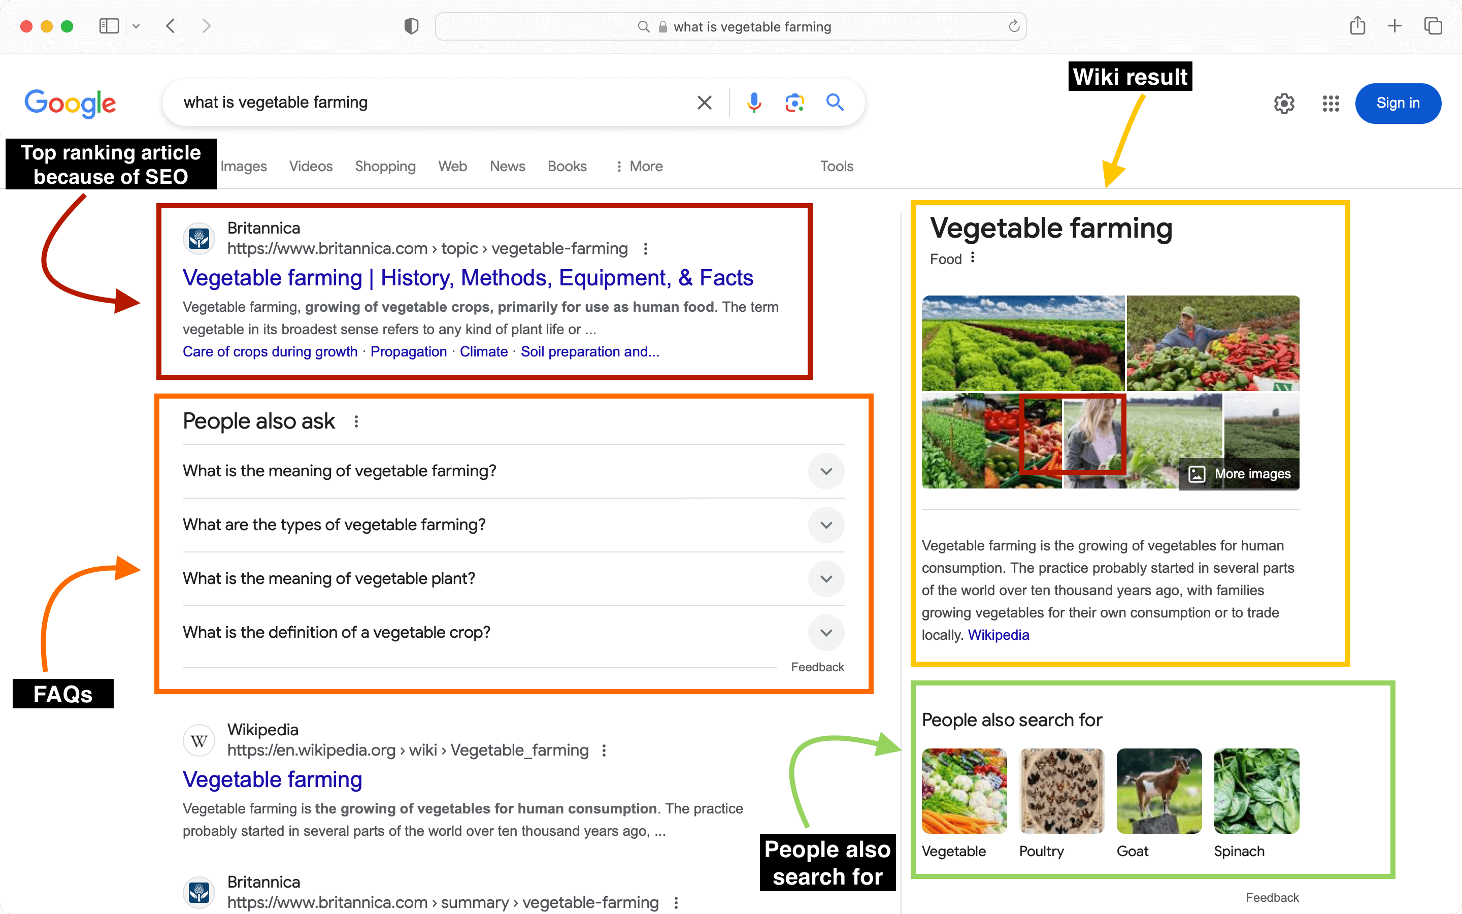Open the Food three-dot menu in knowledge panel
Image resolution: width=1462 pixels, height=914 pixels.
click(x=973, y=258)
